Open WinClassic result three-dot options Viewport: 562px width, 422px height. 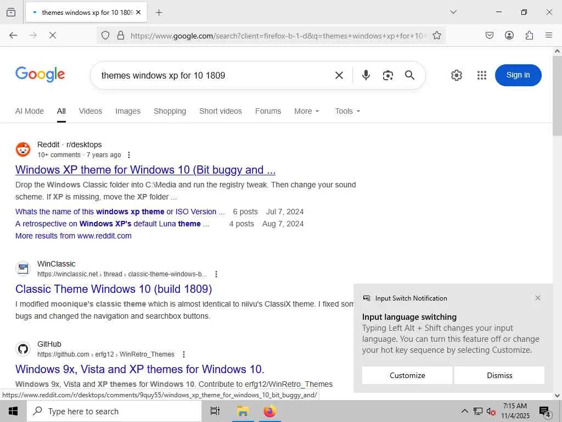(x=216, y=274)
